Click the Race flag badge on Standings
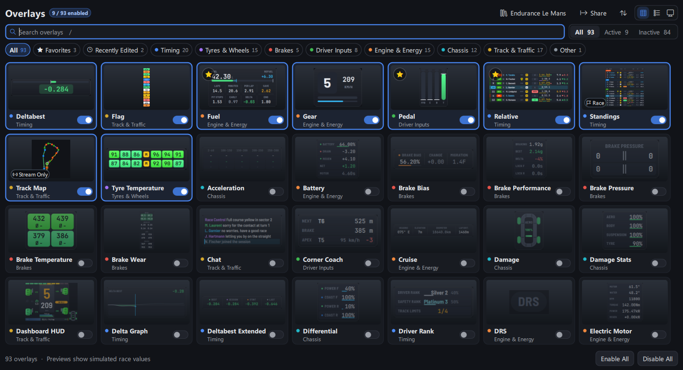The image size is (683, 370). pyautogui.click(x=595, y=103)
